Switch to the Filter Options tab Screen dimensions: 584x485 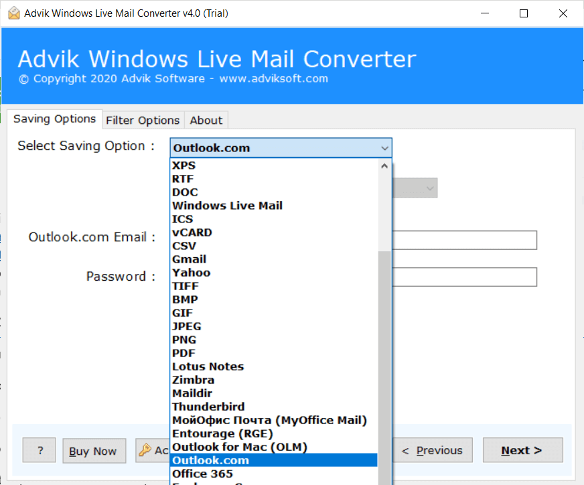[x=143, y=121]
